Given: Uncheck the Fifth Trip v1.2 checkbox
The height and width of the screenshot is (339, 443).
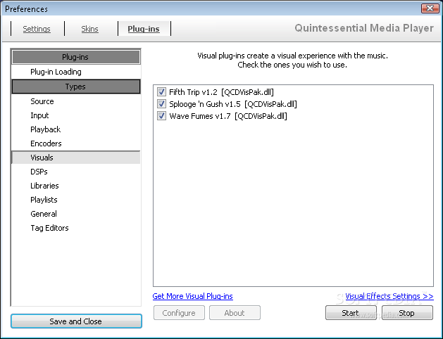Looking at the screenshot, I should tap(161, 92).
